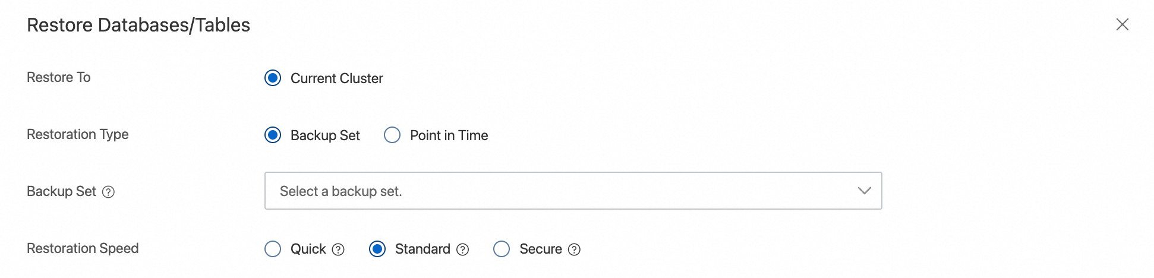Click the 'Current Cluster' option text
The height and width of the screenshot is (278, 1154).
(x=337, y=78)
